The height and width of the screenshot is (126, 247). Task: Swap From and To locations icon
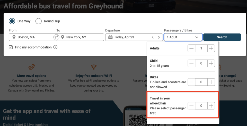pos(56,37)
